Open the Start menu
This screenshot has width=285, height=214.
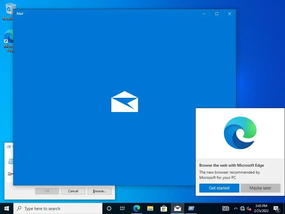7,208
